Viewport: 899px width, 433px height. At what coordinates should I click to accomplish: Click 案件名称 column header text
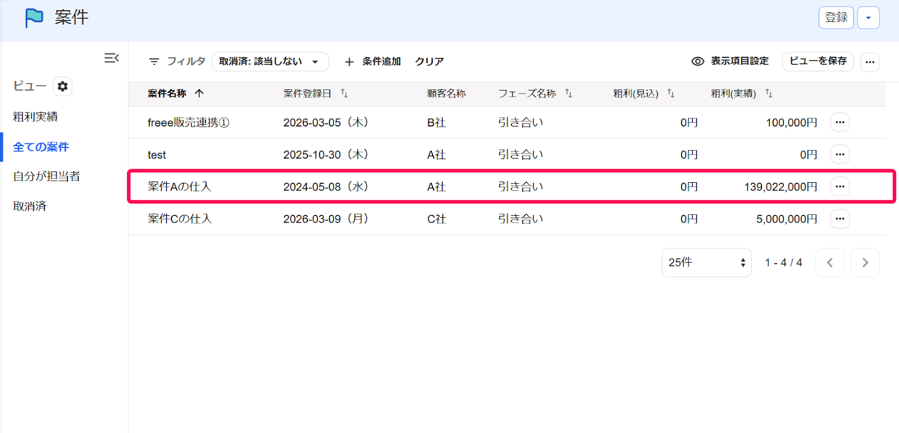click(167, 93)
